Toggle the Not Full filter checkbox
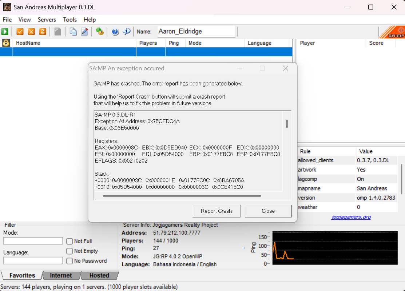 point(70,241)
